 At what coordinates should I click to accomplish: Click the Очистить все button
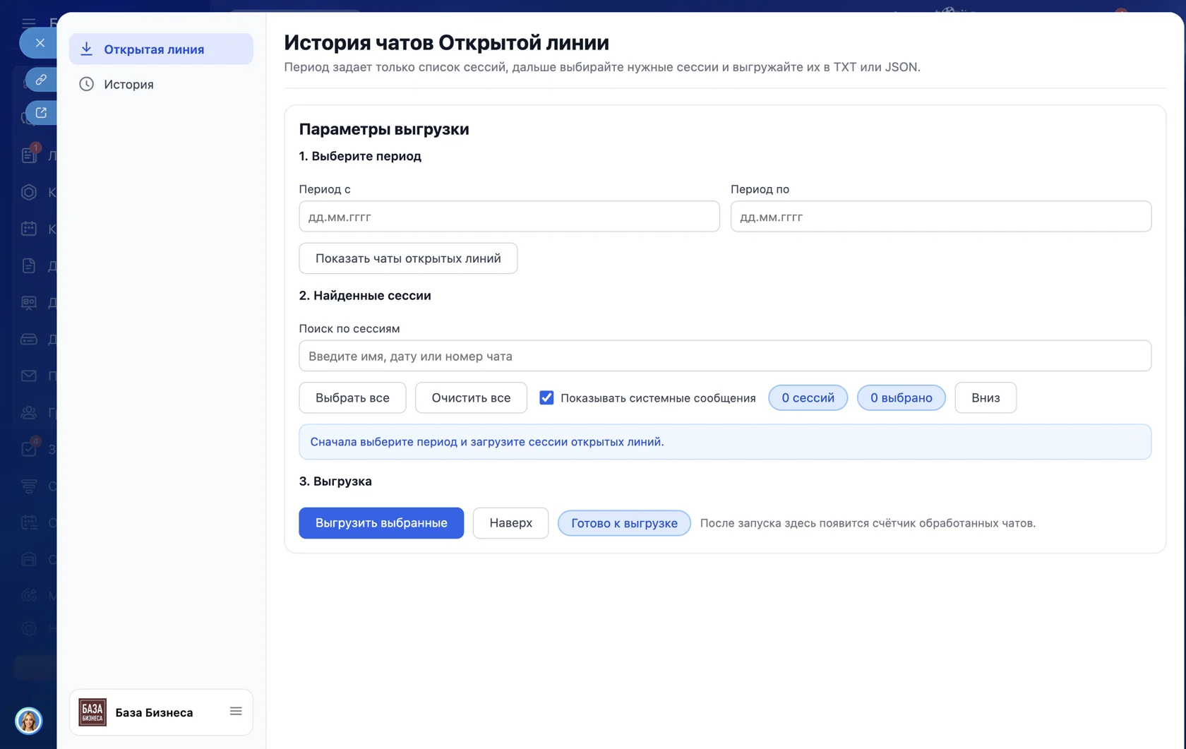pyautogui.click(x=471, y=397)
